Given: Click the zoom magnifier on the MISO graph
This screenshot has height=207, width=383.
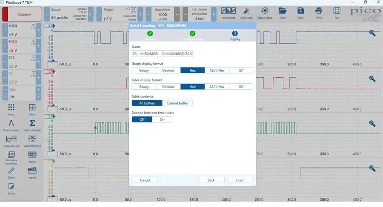Looking at the screenshot, I should tap(372, 78).
